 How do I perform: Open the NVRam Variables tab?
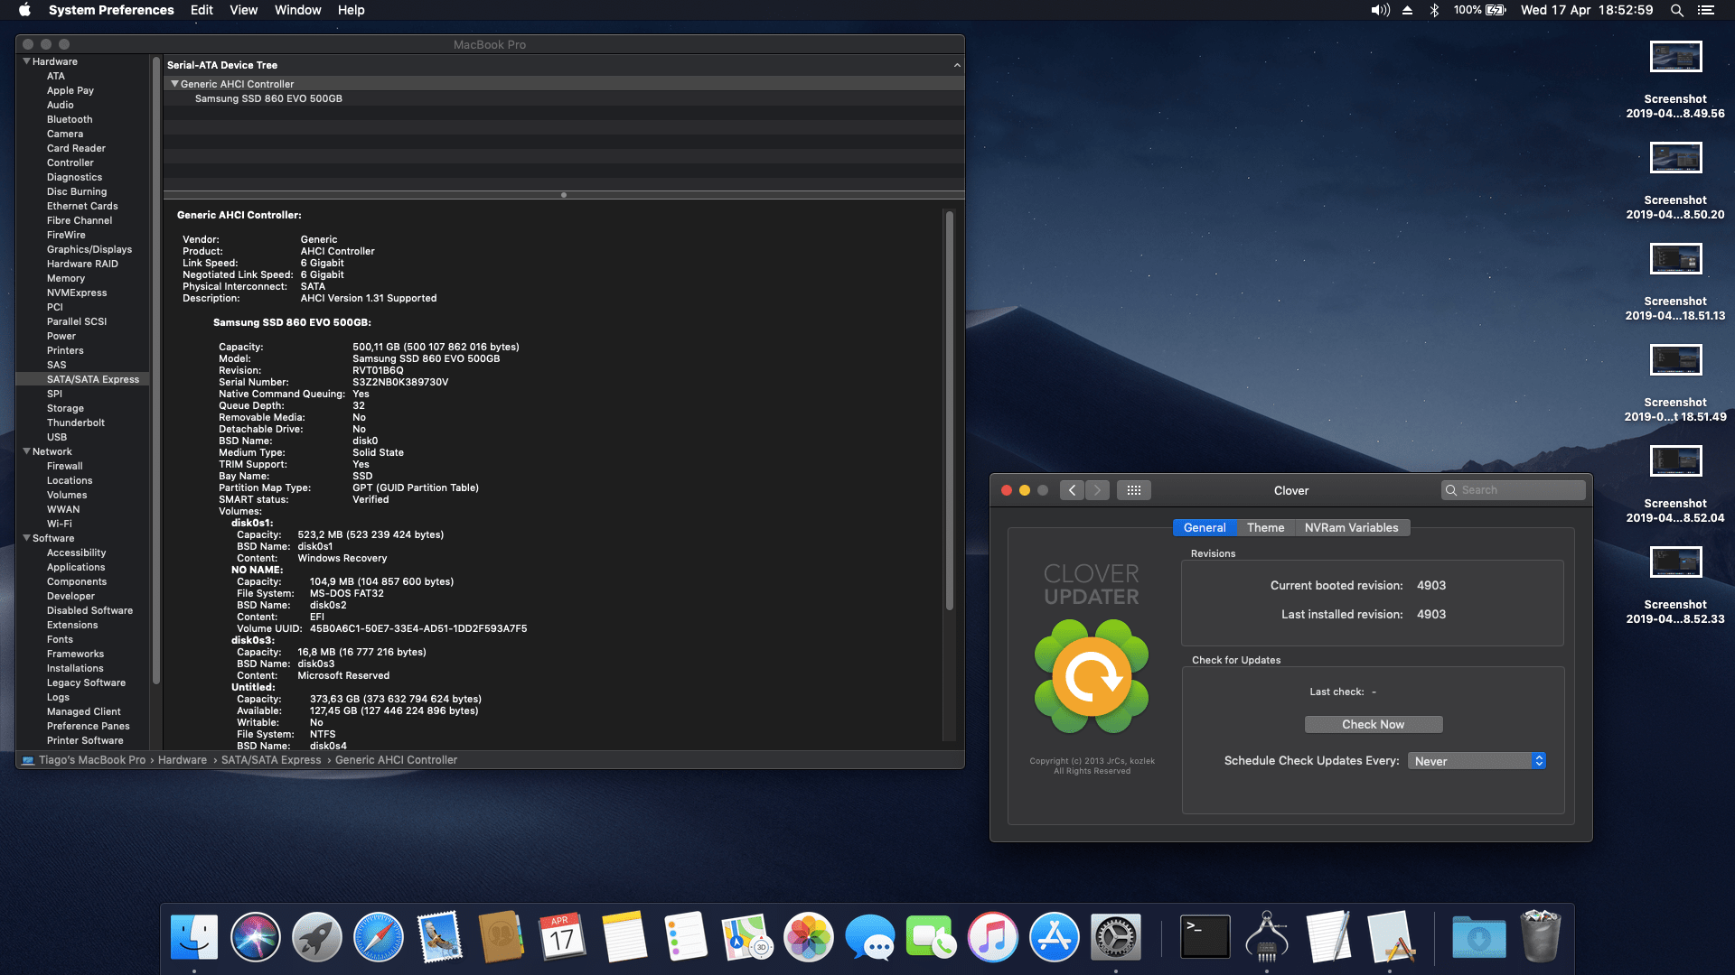[1351, 528]
